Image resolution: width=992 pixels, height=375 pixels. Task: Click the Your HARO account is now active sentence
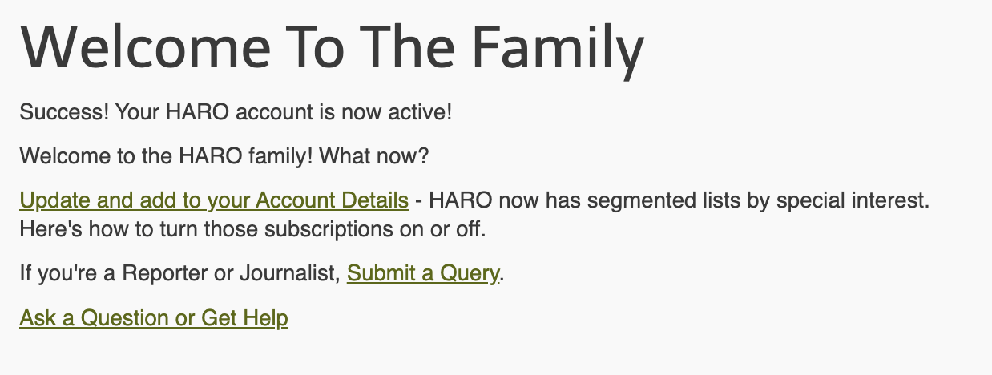click(284, 111)
